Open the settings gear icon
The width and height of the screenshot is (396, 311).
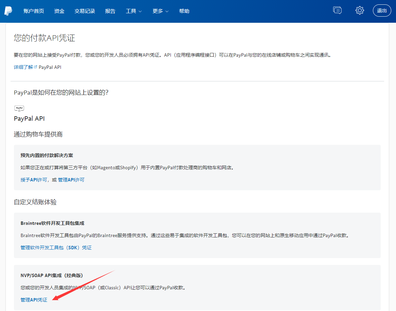(360, 10)
